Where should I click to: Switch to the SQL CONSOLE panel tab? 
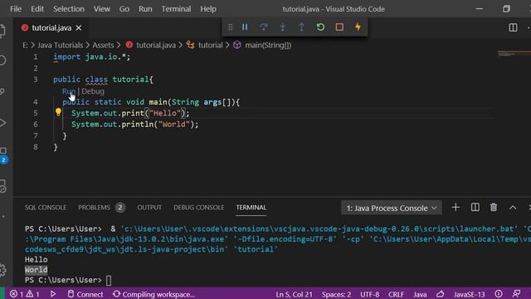coord(46,208)
